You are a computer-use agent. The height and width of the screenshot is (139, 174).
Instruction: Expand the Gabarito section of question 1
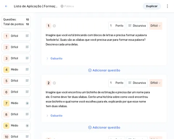pyautogui.click(x=47, y=59)
